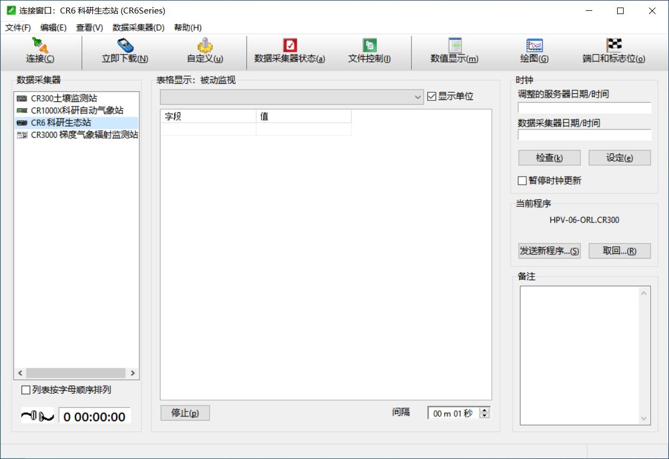Open 端口和标志位 ports and flags
Image resolution: width=669 pixels, height=459 pixels.
[614, 46]
